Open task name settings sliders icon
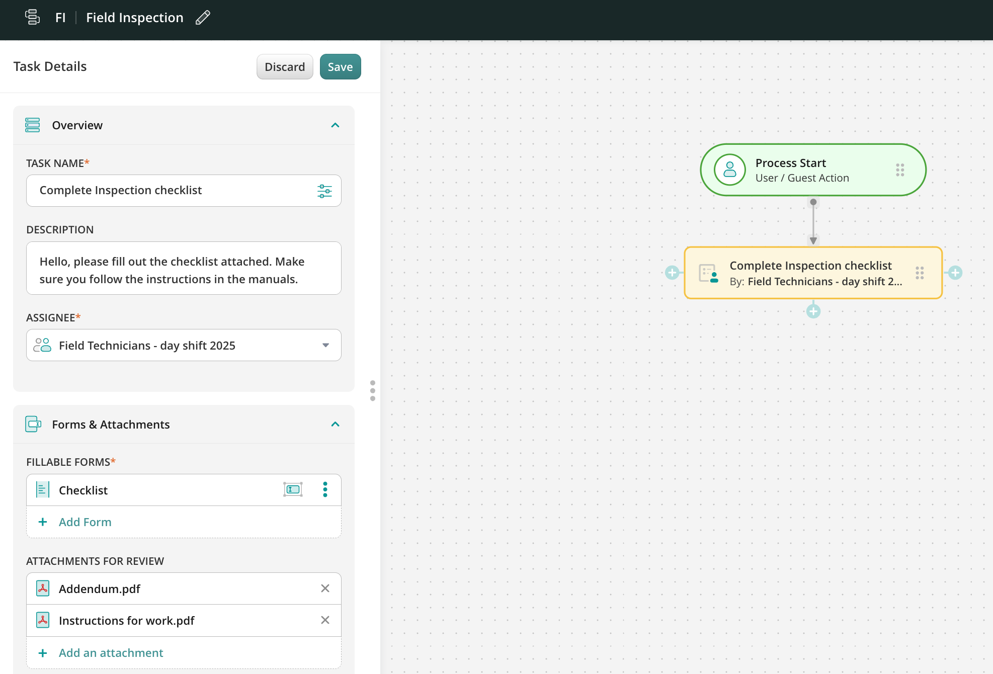The image size is (993, 674). (324, 191)
